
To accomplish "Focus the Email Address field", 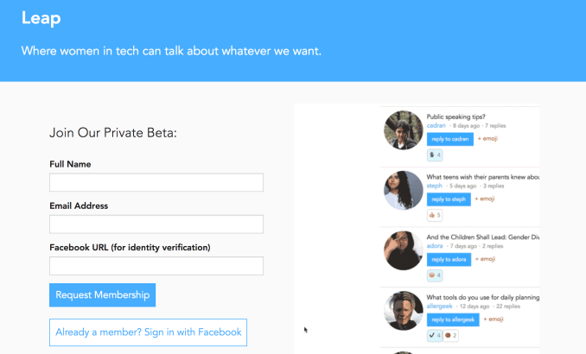I will pyautogui.click(x=156, y=224).
